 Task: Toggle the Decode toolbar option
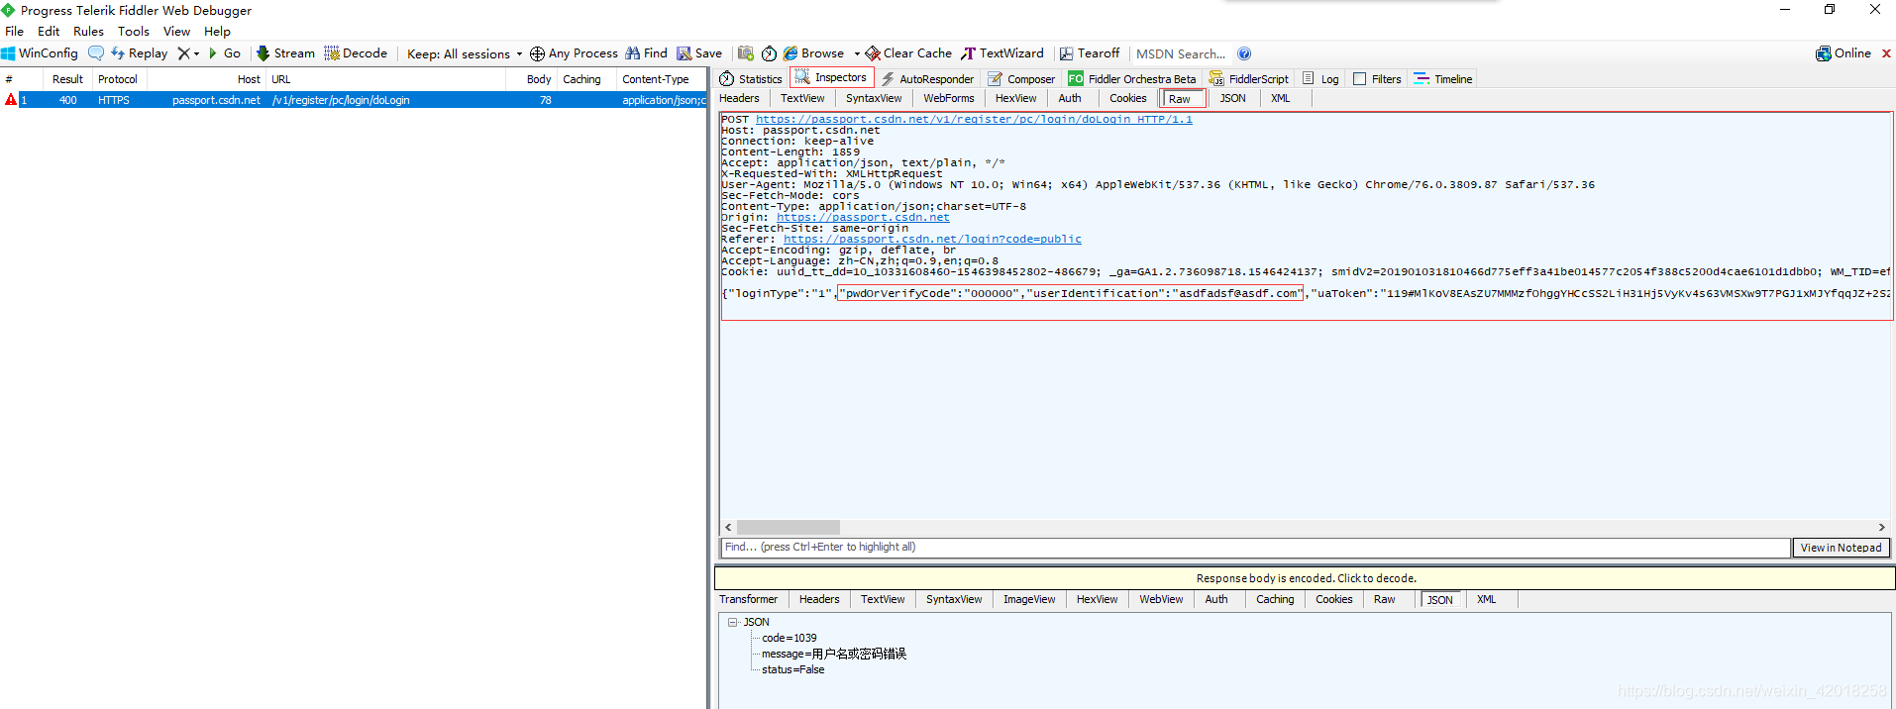point(356,53)
